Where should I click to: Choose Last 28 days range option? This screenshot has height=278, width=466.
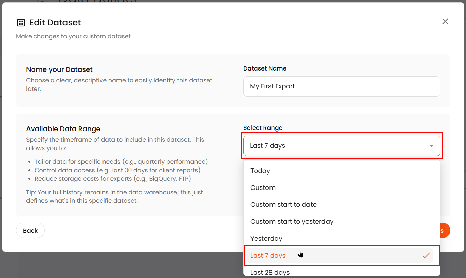coord(270,272)
